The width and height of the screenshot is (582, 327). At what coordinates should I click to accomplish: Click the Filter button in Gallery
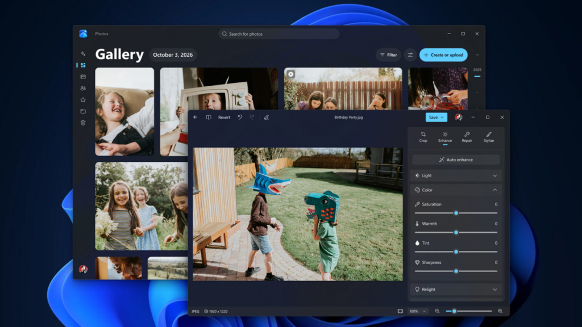(389, 55)
